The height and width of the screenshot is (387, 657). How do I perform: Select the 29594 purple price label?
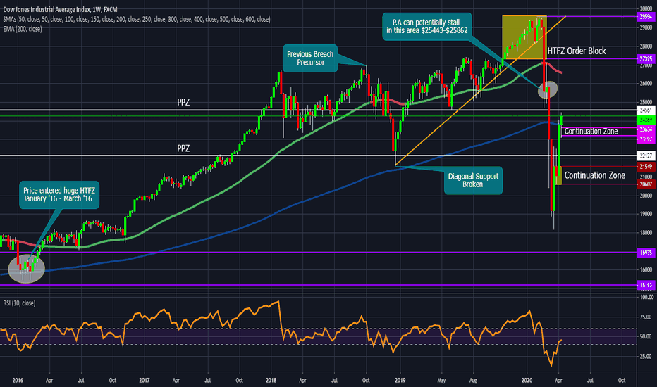(645, 17)
